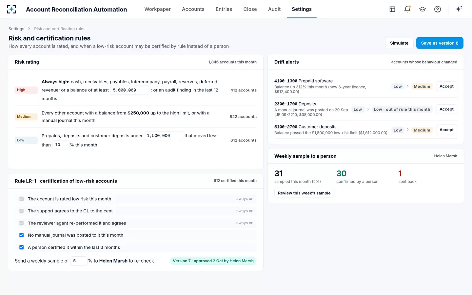Accept the Prepaid software drift alert
This screenshot has height=295, width=472.
coord(446,86)
